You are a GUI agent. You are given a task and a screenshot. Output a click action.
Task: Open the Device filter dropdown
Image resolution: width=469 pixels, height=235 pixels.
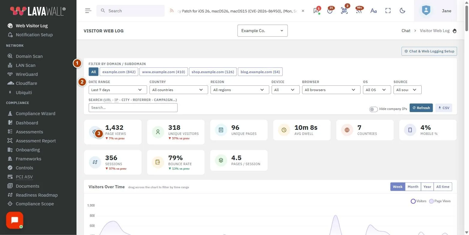pos(285,90)
